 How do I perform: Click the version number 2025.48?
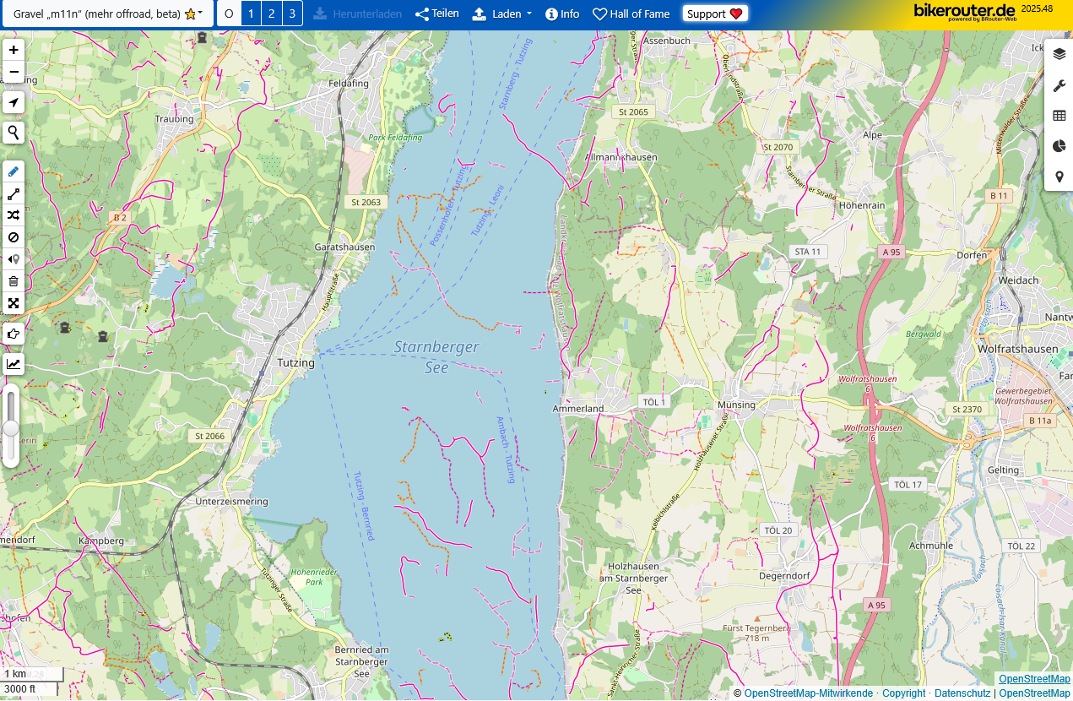(1037, 8)
